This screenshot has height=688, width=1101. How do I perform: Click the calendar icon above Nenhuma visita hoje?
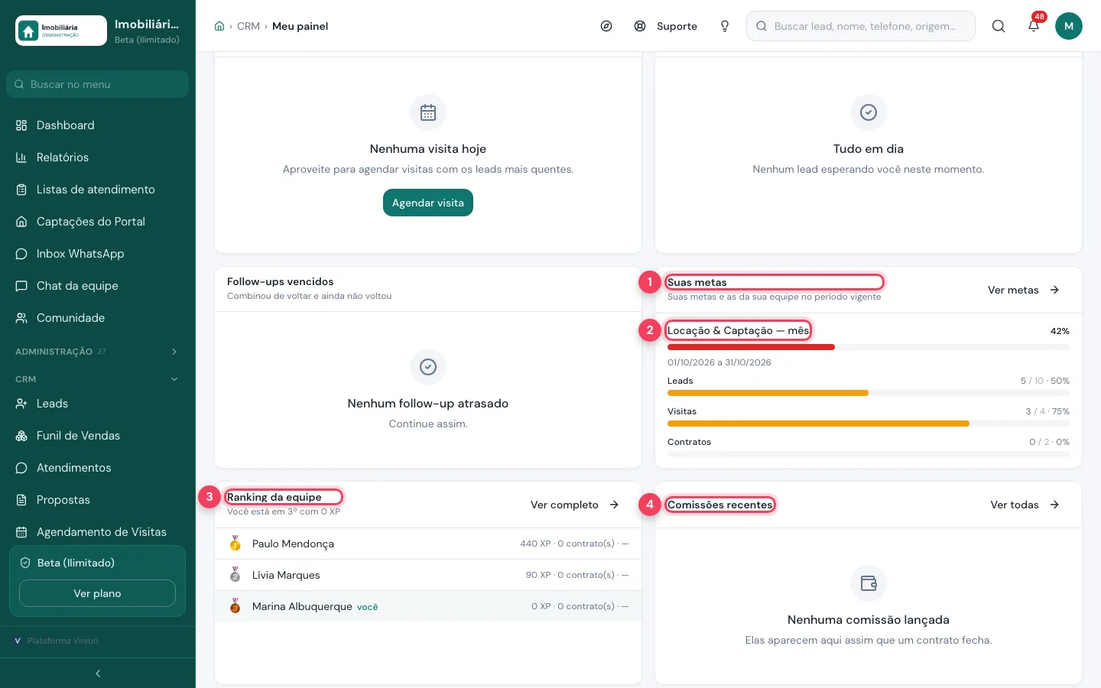click(x=428, y=112)
